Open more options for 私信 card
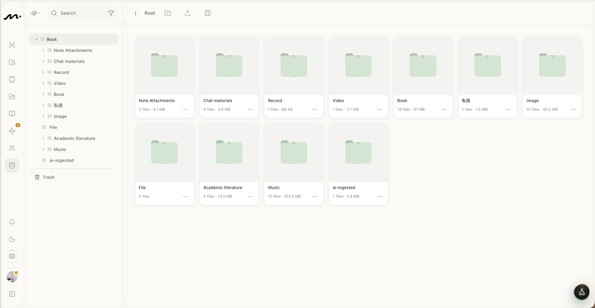The height and width of the screenshot is (308, 595). [509, 109]
